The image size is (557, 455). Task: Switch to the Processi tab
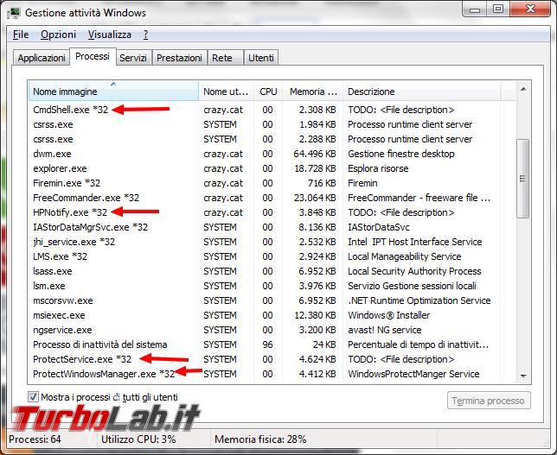click(93, 56)
